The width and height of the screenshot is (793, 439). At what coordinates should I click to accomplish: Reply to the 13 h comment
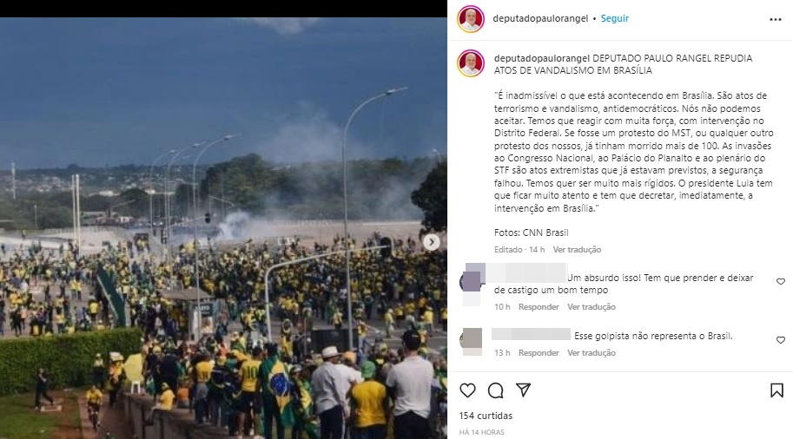(539, 352)
